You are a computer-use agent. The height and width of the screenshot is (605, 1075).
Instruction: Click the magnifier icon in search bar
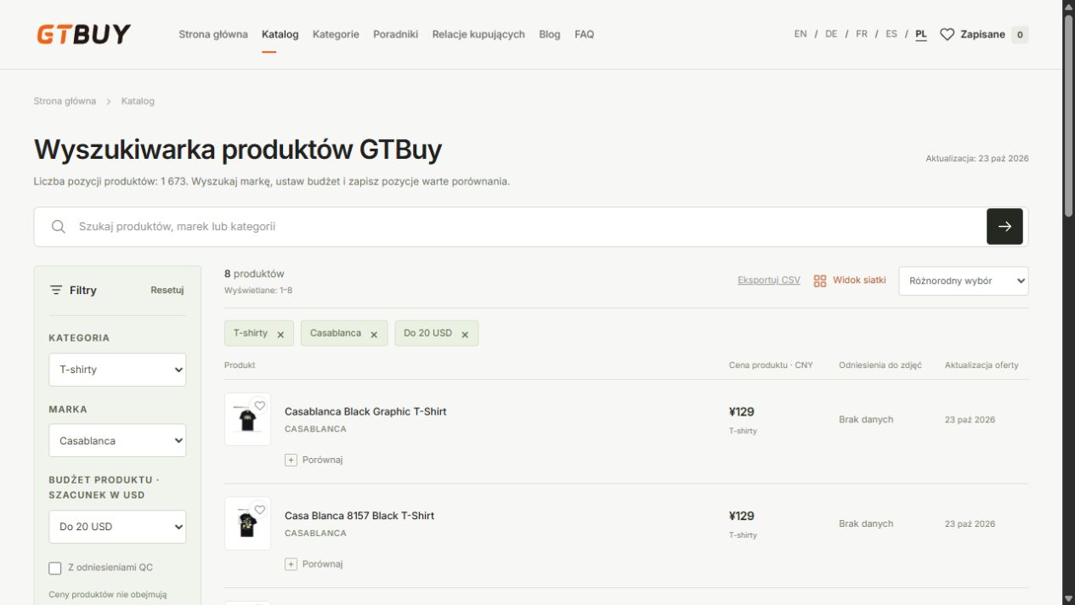coord(59,227)
